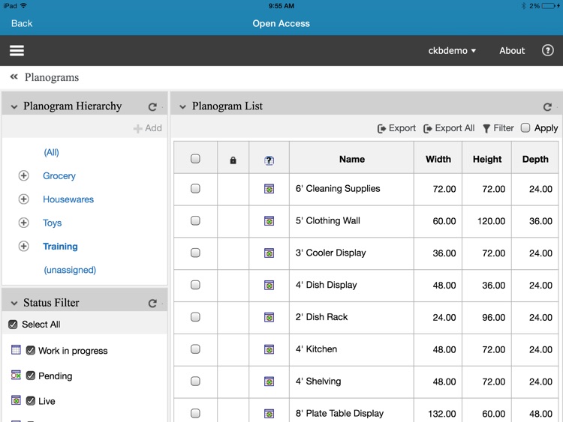Click the Work in progress status icon
The width and height of the screenshot is (563, 422).
tap(16, 349)
